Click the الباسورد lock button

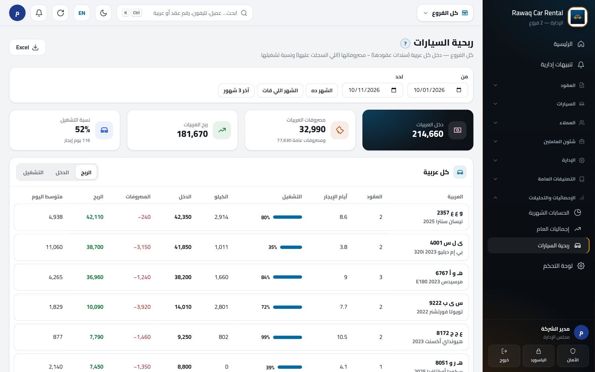pos(538,356)
